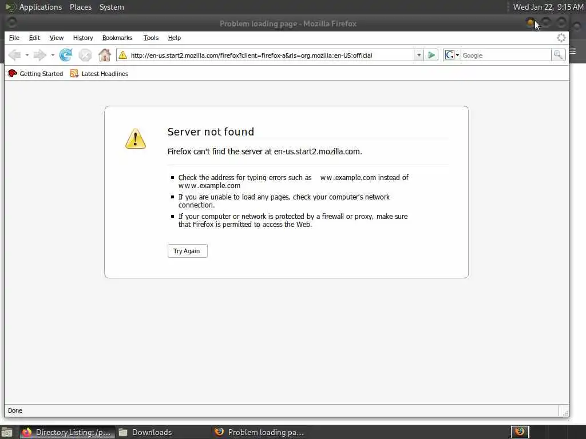Click the Google search input box

pyautogui.click(x=506, y=55)
